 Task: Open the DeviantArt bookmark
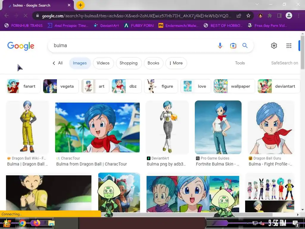pos(106,26)
